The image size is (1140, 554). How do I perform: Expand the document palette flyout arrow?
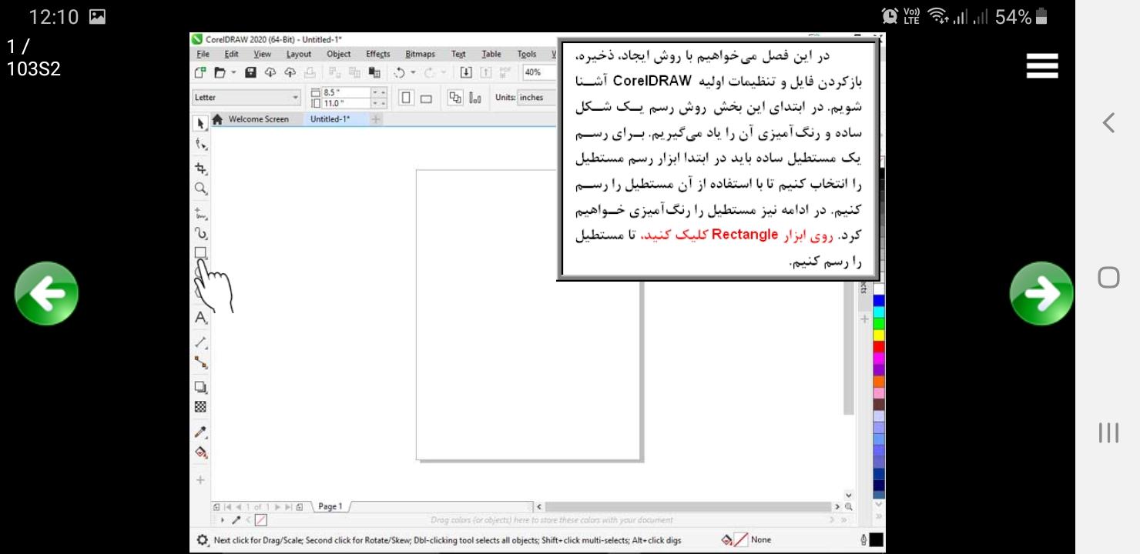point(223,520)
